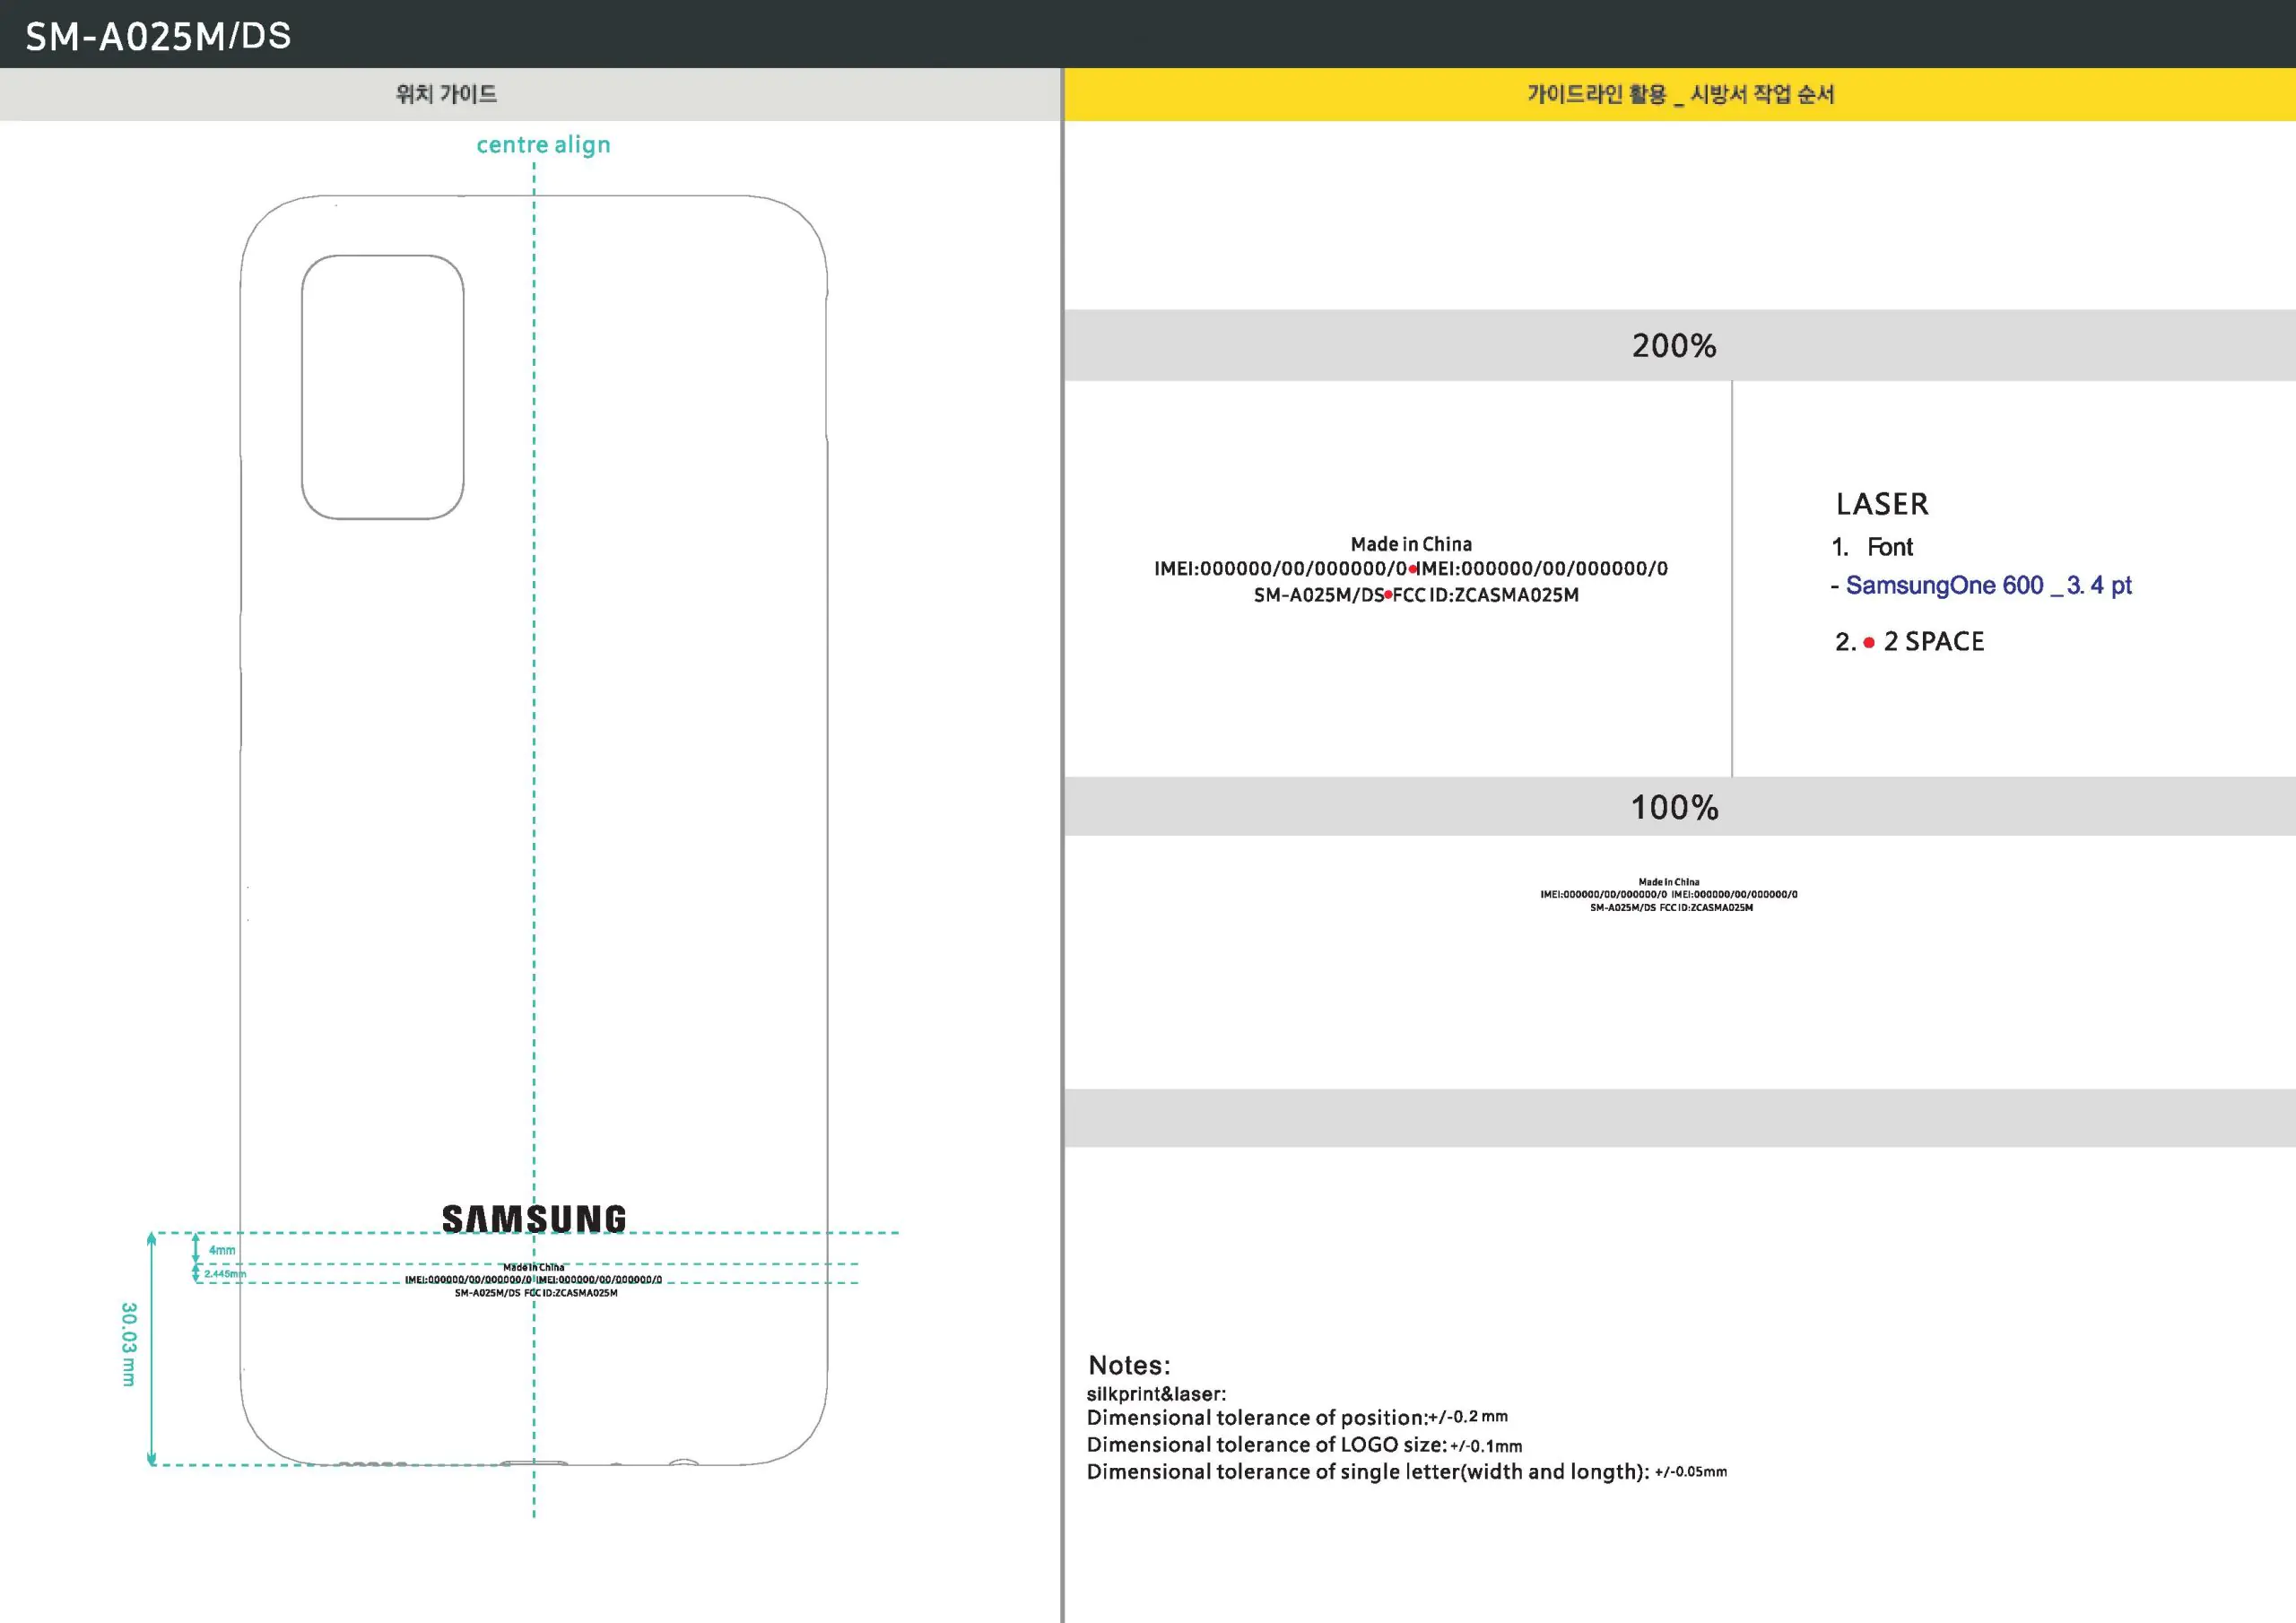The image size is (2296, 1623).
Task: Click the blue "SamsungOne 600 _ 3.4 pt" text
Action: coord(1988,585)
